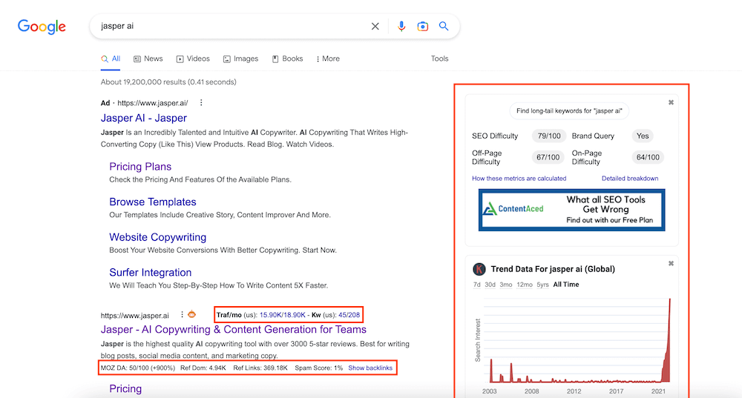This screenshot has height=398, width=742.
Task: Click the MOZ DA: 50/100 (+900%) text
Action: click(x=138, y=368)
